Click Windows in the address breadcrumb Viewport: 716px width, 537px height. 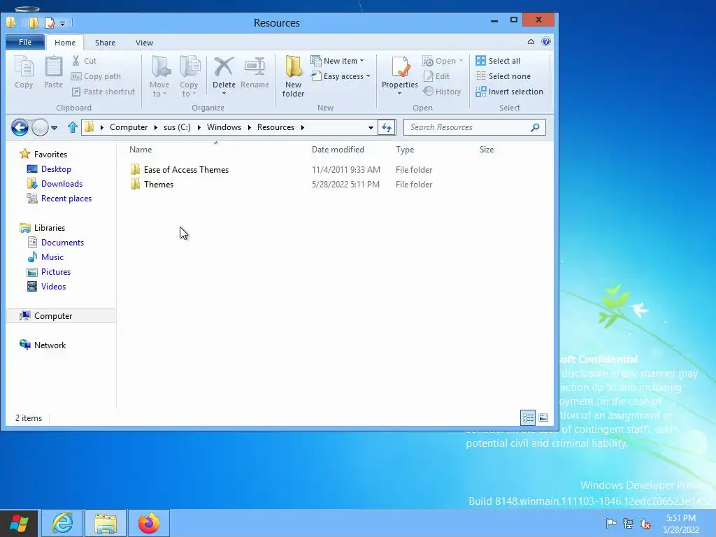(224, 127)
